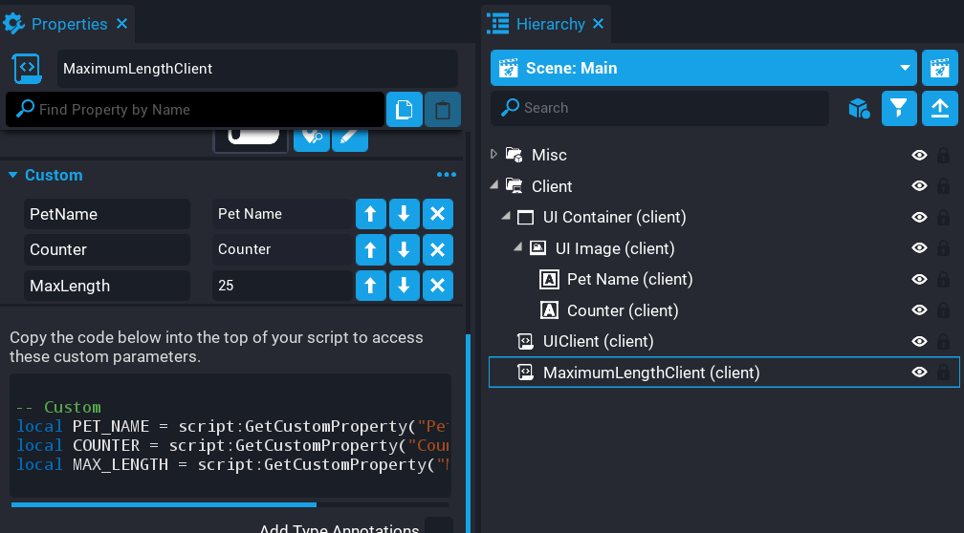
Task: Toggle visibility of Pet Name (client)
Action: coord(919,279)
